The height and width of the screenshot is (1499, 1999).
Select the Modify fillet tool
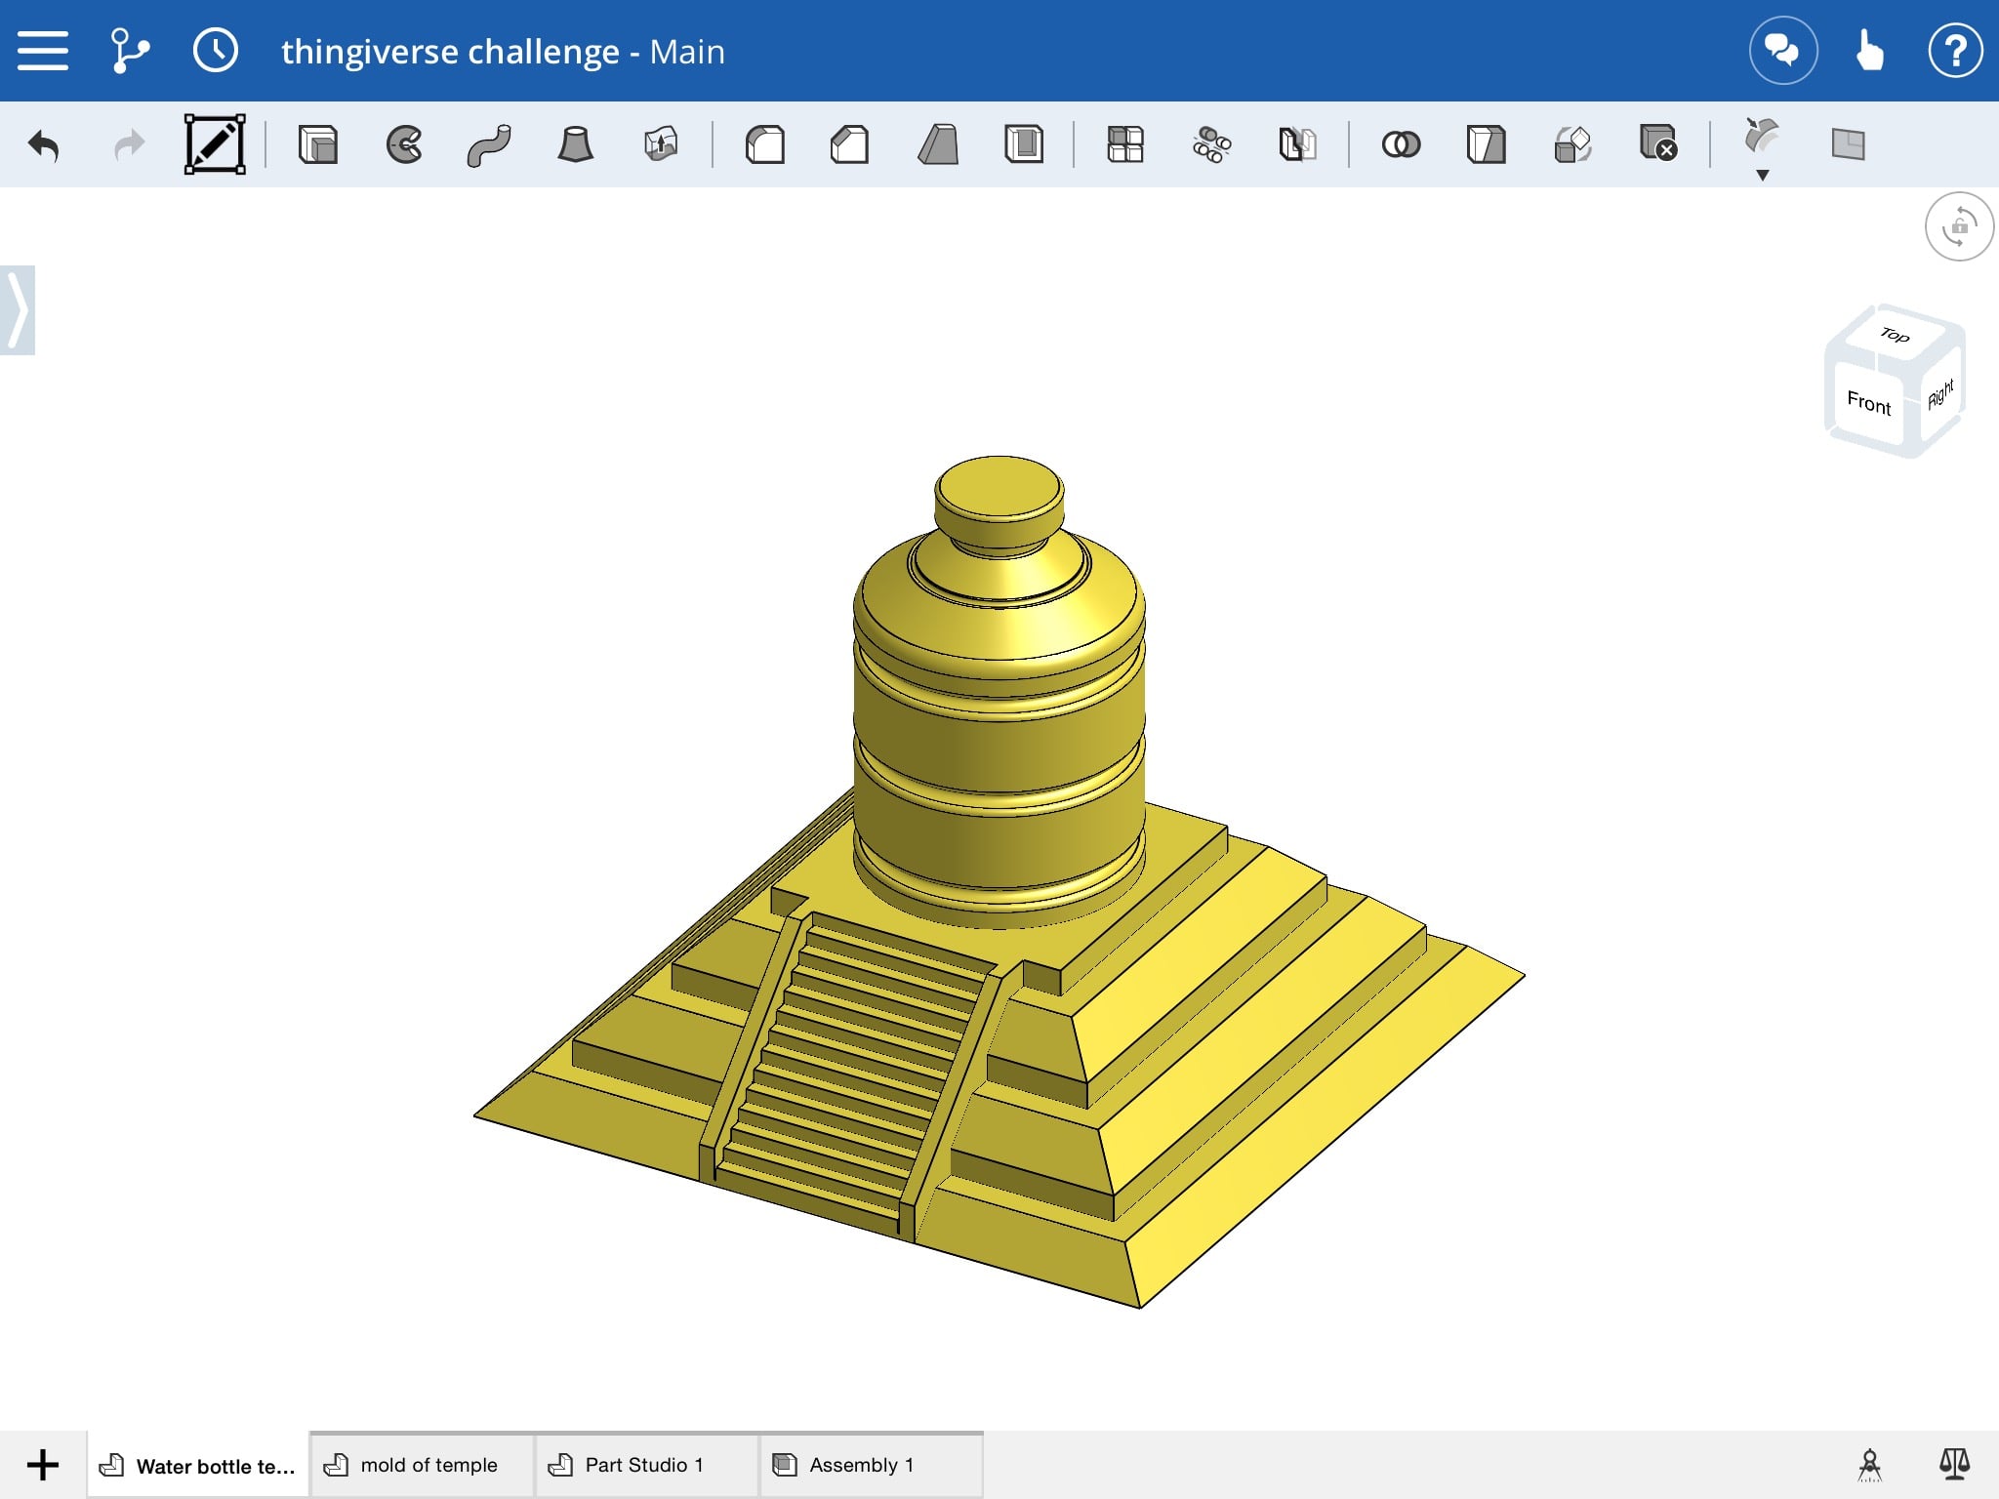(1762, 137)
